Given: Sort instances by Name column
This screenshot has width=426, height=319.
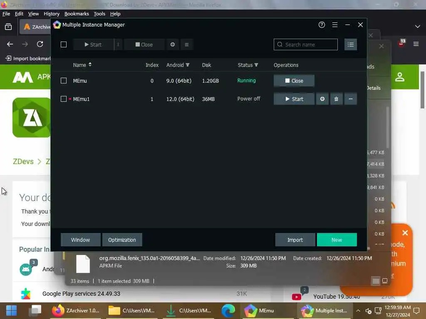Looking at the screenshot, I should pyautogui.click(x=82, y=65).
